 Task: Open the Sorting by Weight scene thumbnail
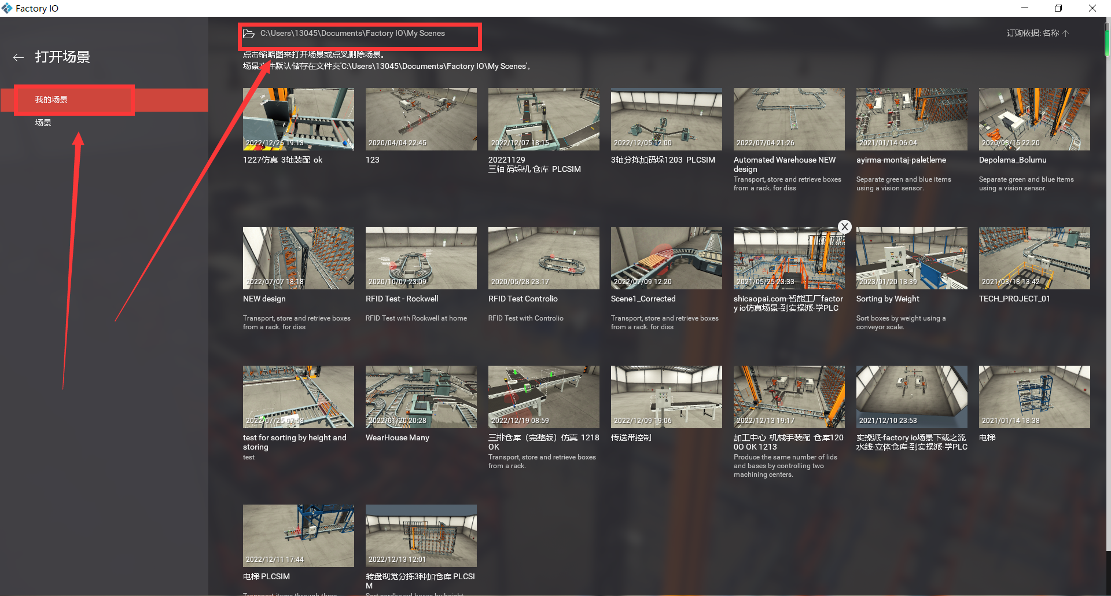pos(911,258)
